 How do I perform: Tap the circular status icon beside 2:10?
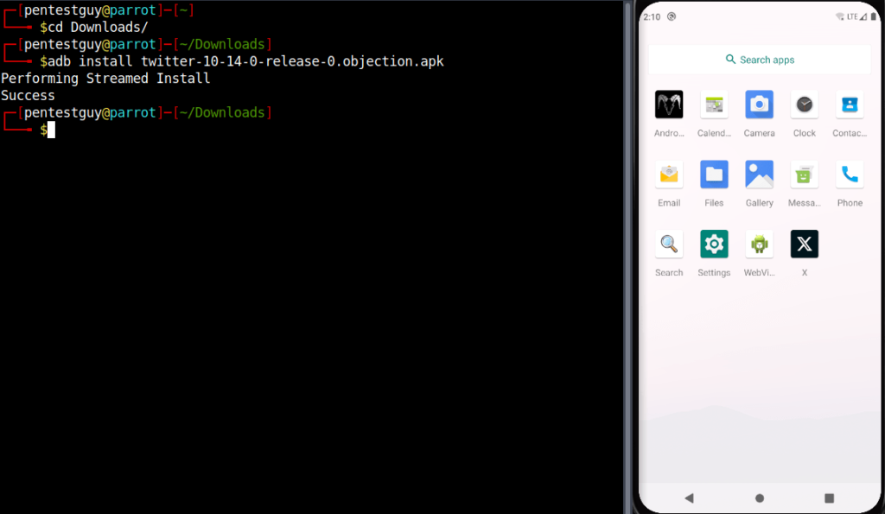[672, 16]
